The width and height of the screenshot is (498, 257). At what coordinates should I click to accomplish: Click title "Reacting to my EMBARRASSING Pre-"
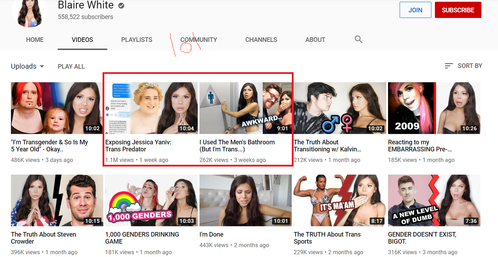pos(420,146)
